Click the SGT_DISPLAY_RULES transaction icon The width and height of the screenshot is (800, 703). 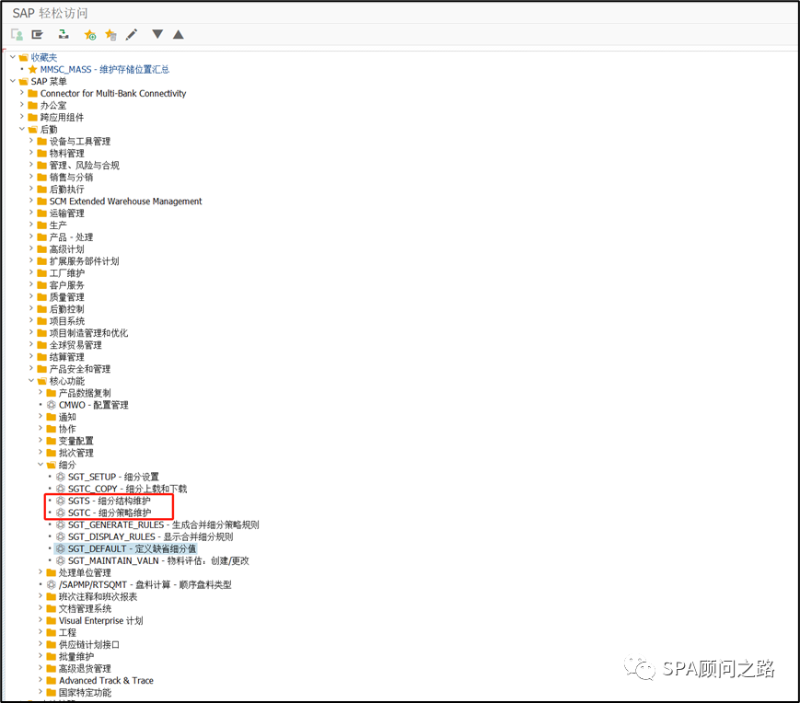(60, 536)
